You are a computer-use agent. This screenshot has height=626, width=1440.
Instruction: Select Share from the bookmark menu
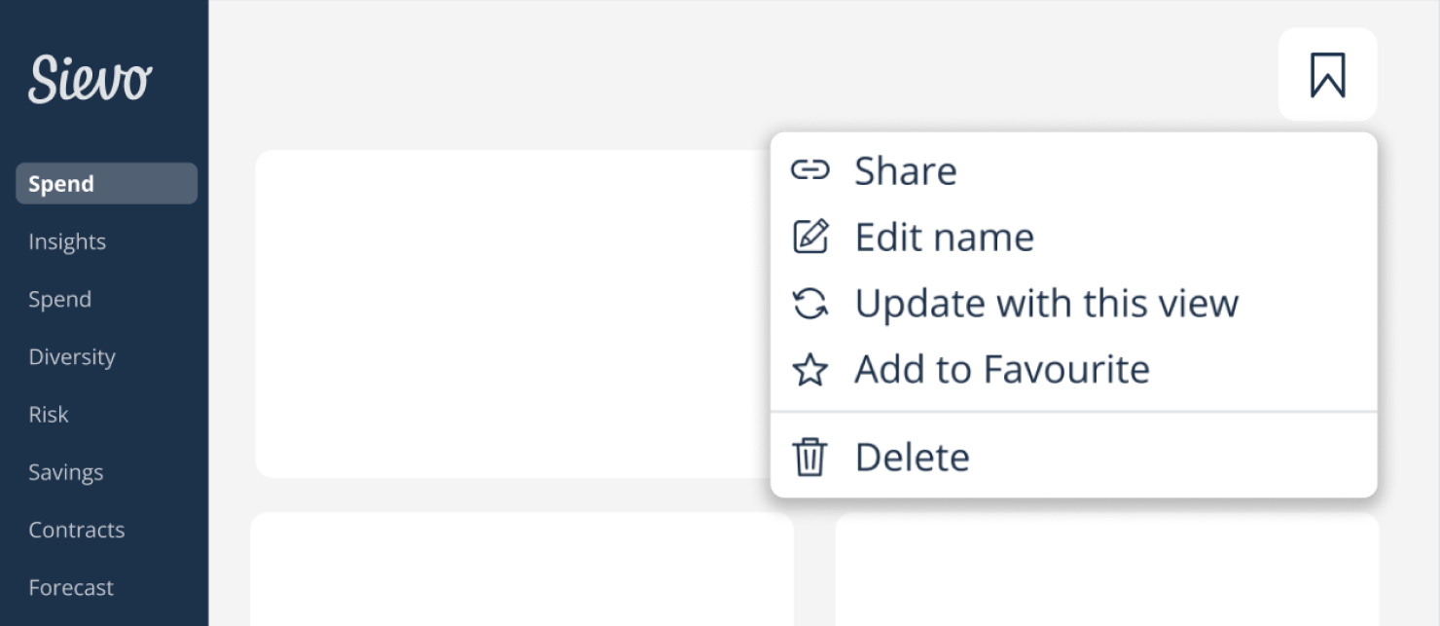[x=905, y=171]
